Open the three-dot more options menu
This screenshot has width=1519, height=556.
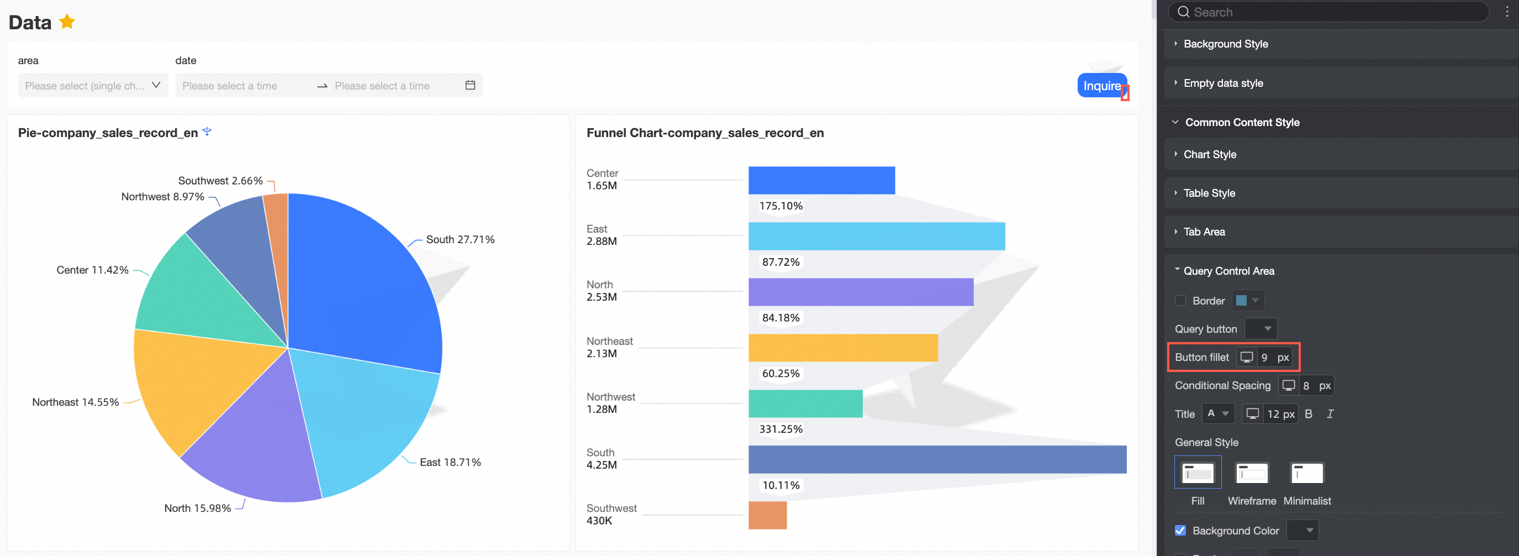coord(1507,12)
